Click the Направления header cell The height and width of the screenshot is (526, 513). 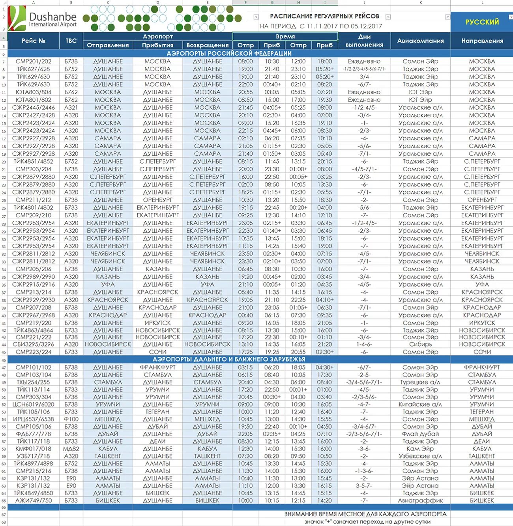(x=482, y=41)
